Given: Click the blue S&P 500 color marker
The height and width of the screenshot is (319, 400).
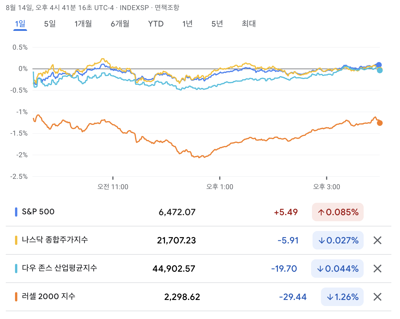Looking at the screenshot, I should pos(16,212).
